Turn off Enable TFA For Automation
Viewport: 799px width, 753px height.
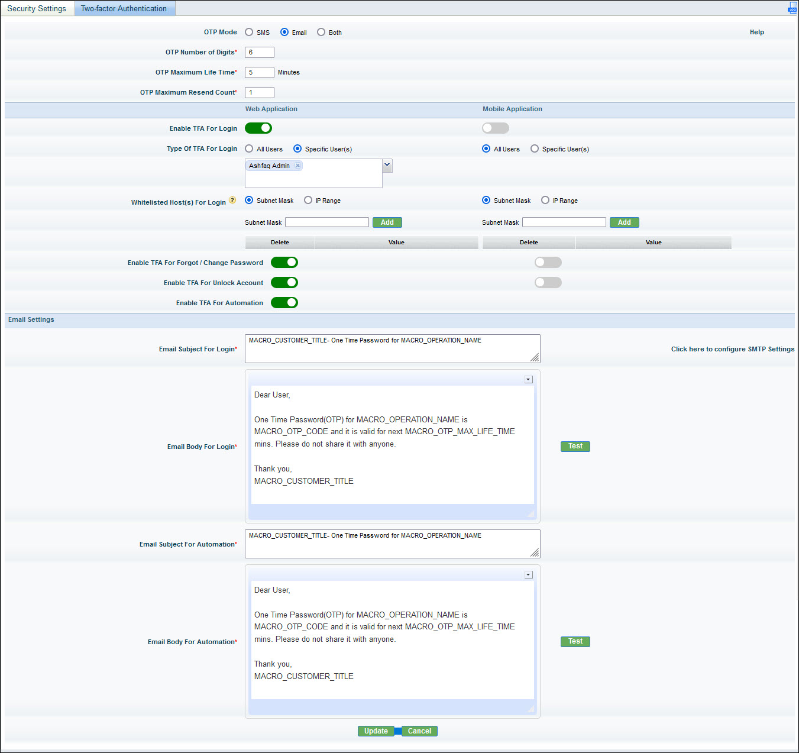tap(284, 303)
